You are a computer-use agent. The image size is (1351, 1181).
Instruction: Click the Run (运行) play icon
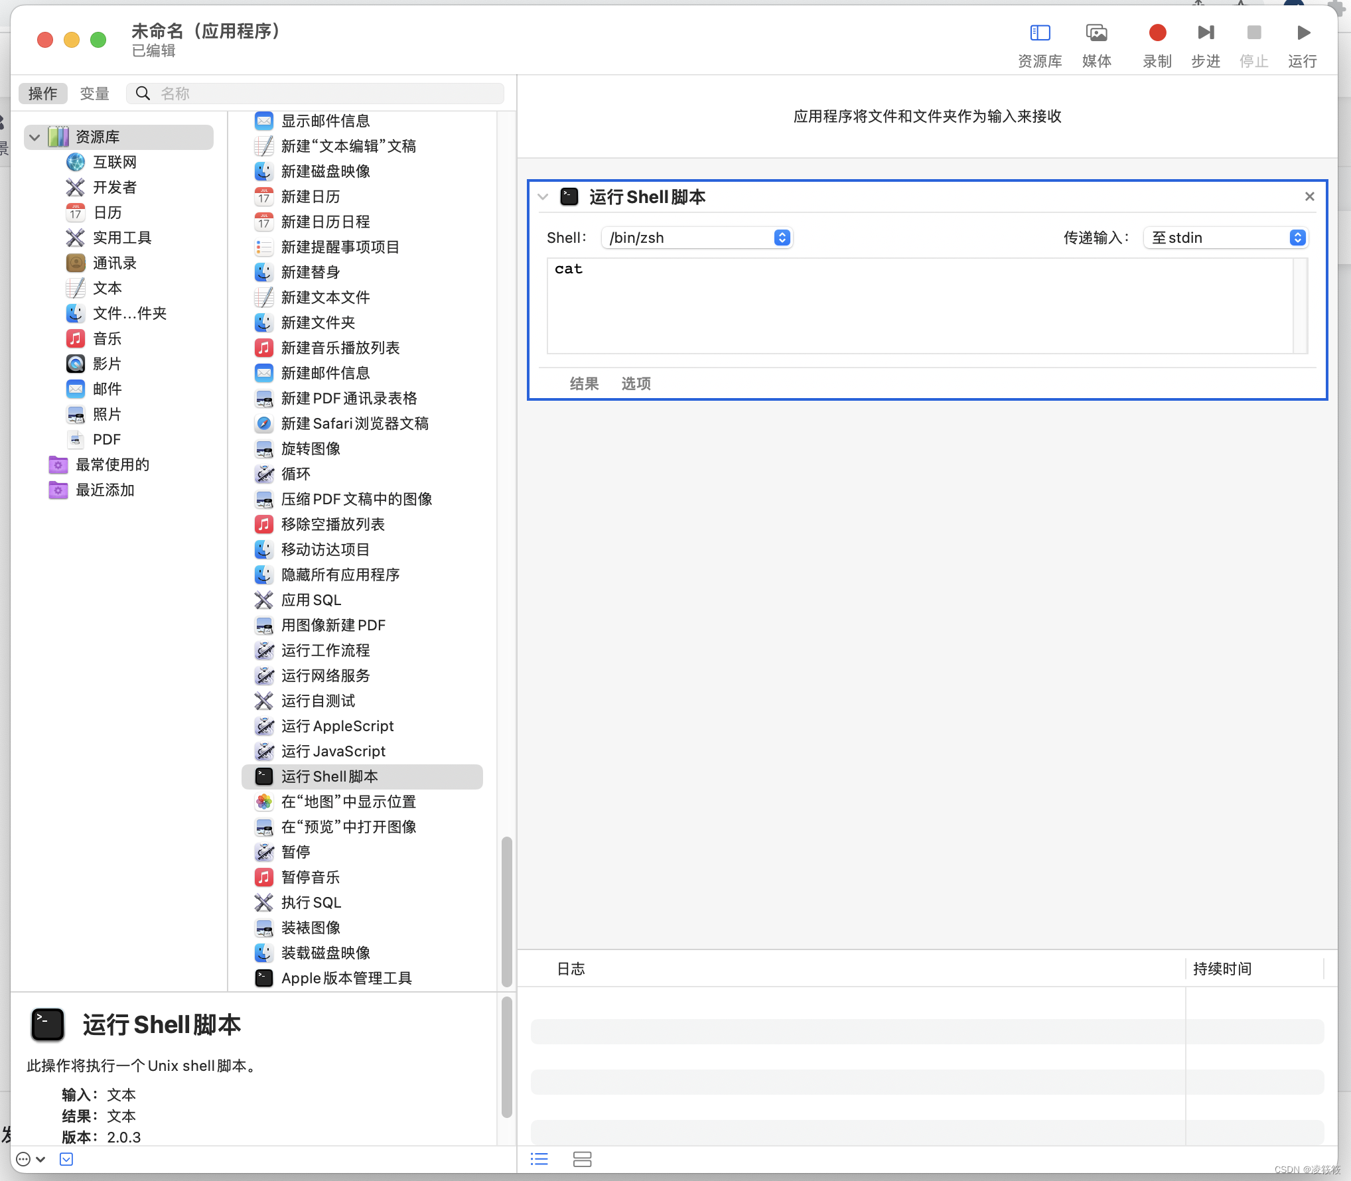coord(1303,33)
